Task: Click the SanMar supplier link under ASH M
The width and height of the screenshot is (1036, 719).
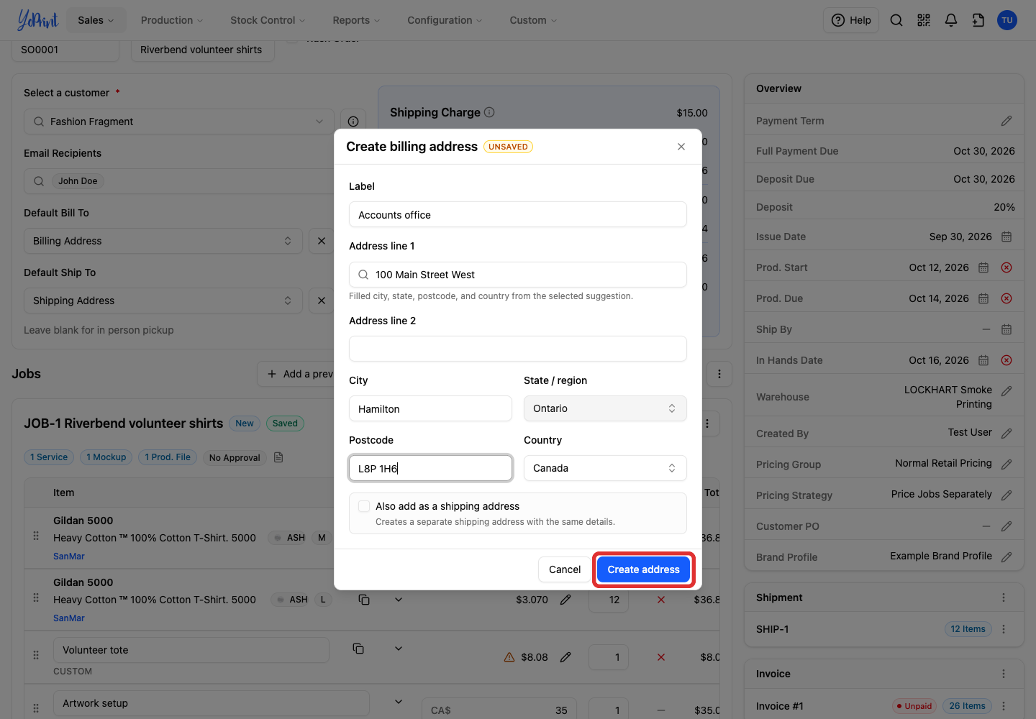Action: click(69, 556)
